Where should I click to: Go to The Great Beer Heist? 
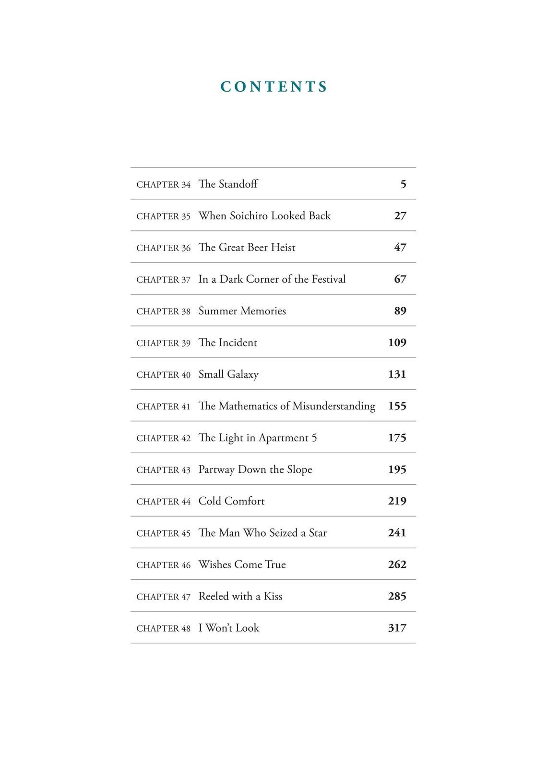click(x=273, y=247)
